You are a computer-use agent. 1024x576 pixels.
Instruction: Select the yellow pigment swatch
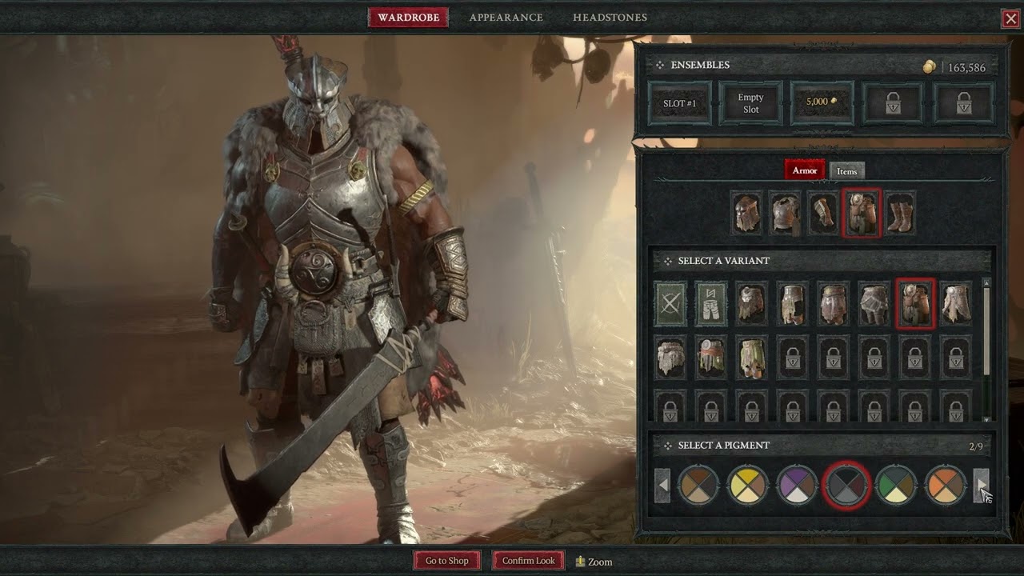(x=748, y=485)
